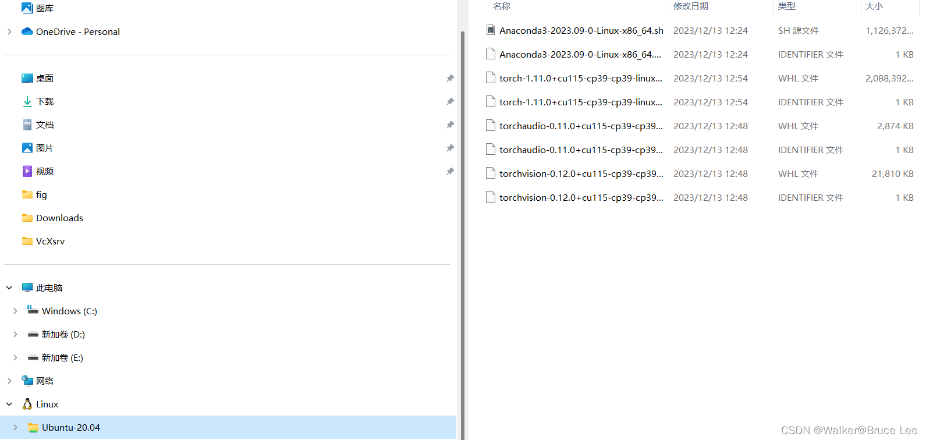Click the SH 源文件 type cell
The image size is (926, 440).
(x=799, y=30)
